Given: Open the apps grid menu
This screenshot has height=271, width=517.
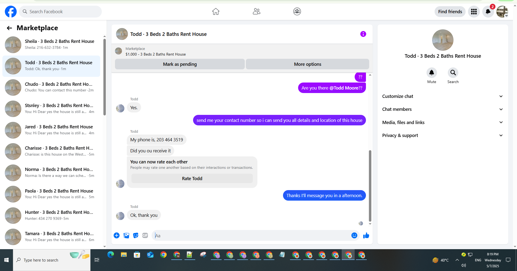Looking at the screenshot, I should point(474,12).
